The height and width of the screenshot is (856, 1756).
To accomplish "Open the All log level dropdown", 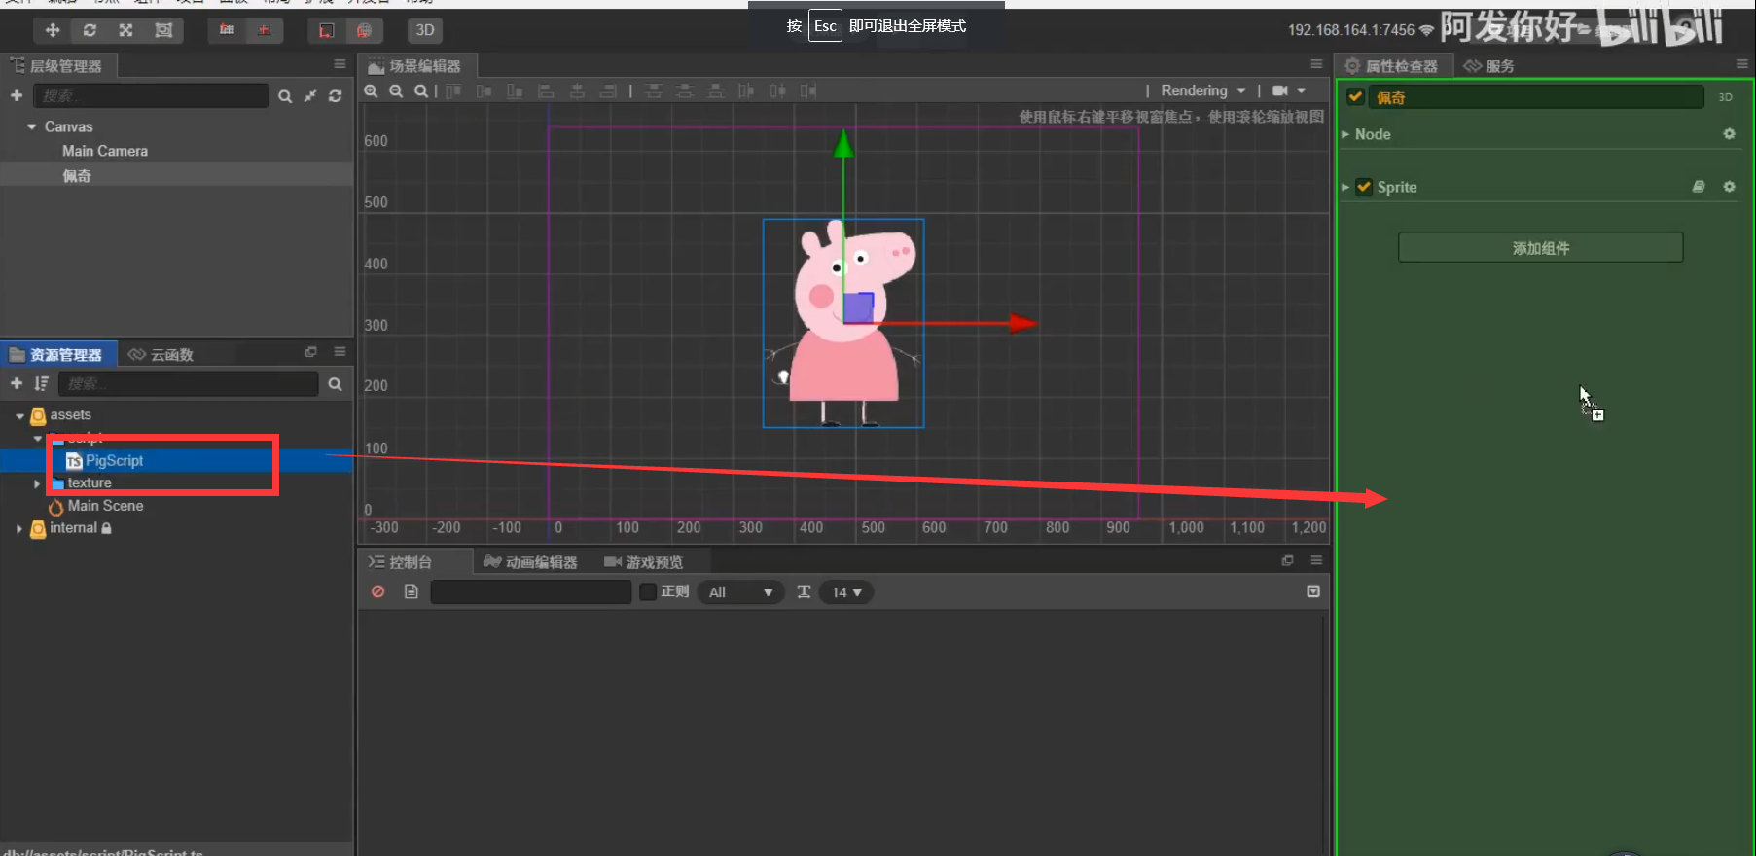I will coord(740,591).
